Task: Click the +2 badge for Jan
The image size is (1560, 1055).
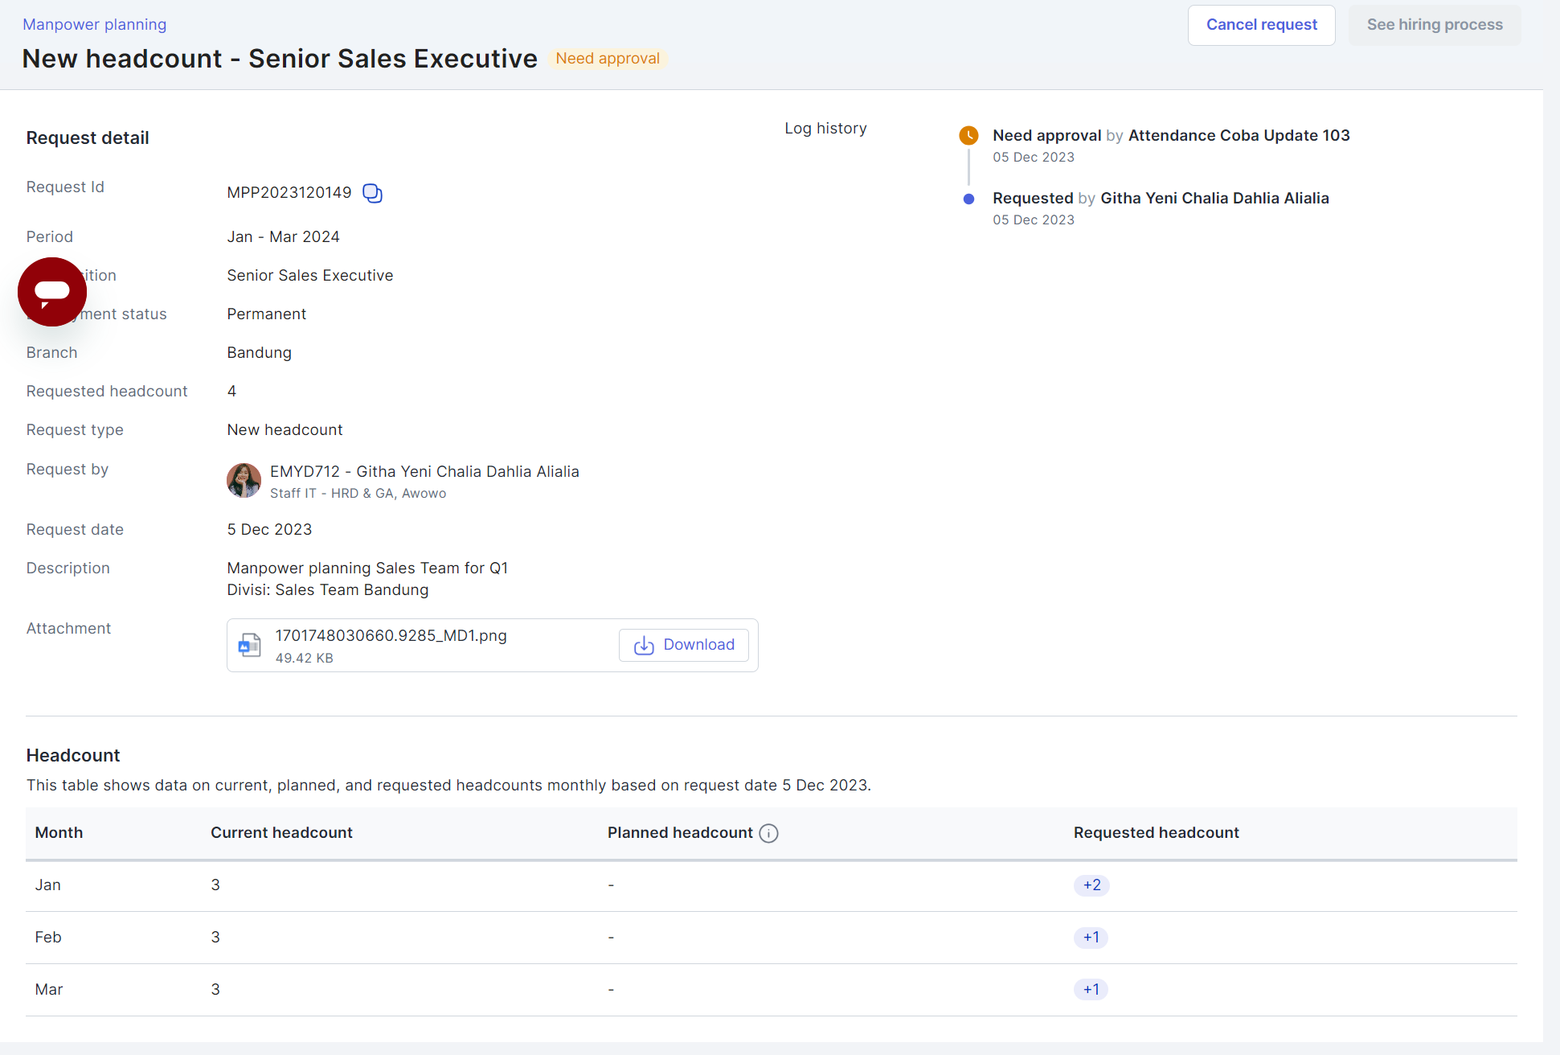Action: [1091, 885]
